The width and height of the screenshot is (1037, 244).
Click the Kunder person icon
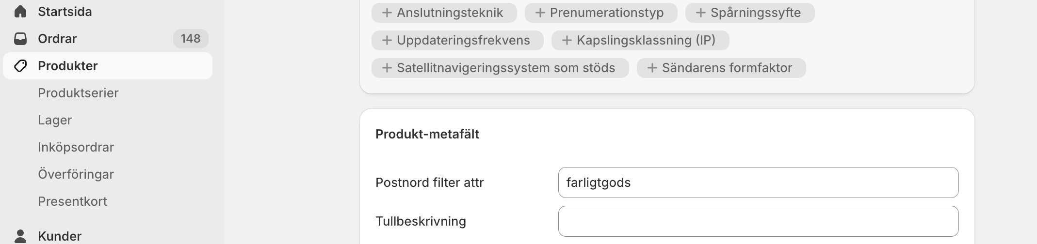pos(20,236)
